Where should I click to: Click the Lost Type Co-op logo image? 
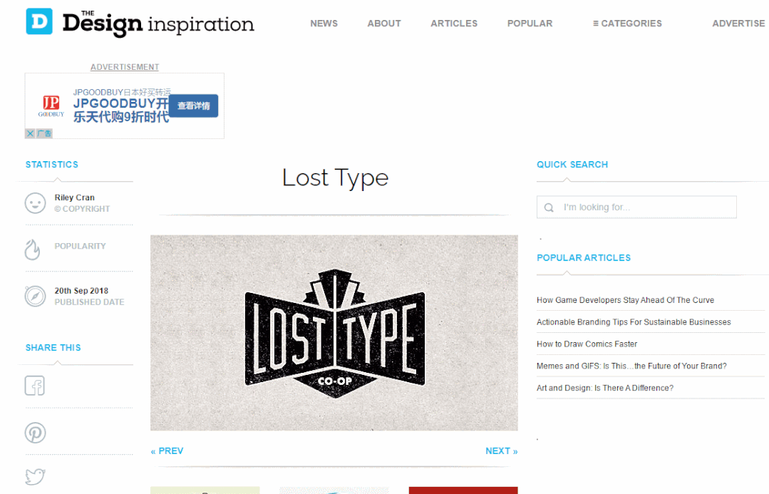point(334,333)
